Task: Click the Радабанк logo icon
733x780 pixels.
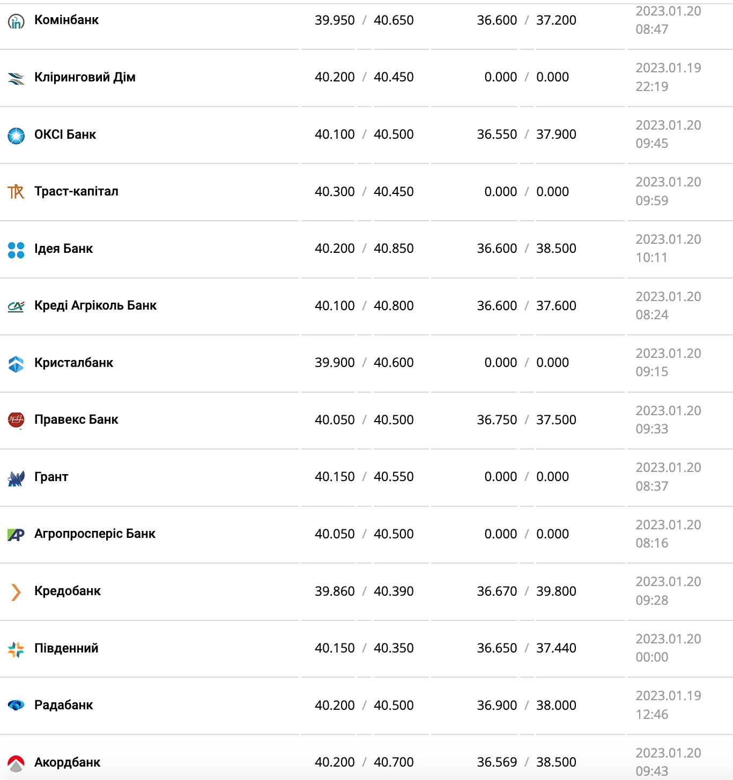Action: click(16, 706)
